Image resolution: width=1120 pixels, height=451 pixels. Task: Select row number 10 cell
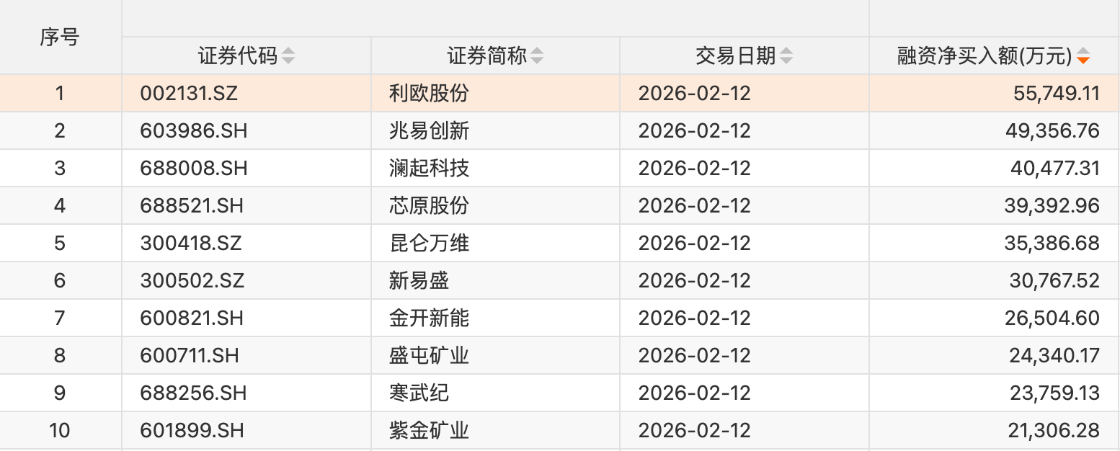click(60, 431)
